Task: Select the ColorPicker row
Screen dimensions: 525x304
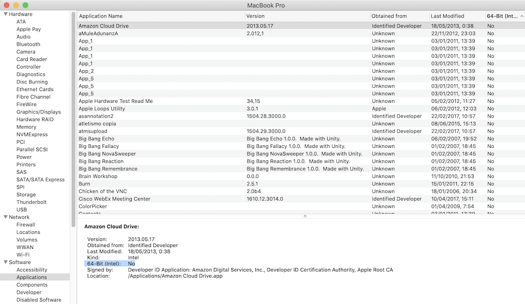Action: tap(301, 206)
